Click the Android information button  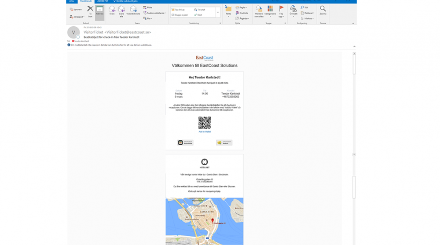point(224,142)
